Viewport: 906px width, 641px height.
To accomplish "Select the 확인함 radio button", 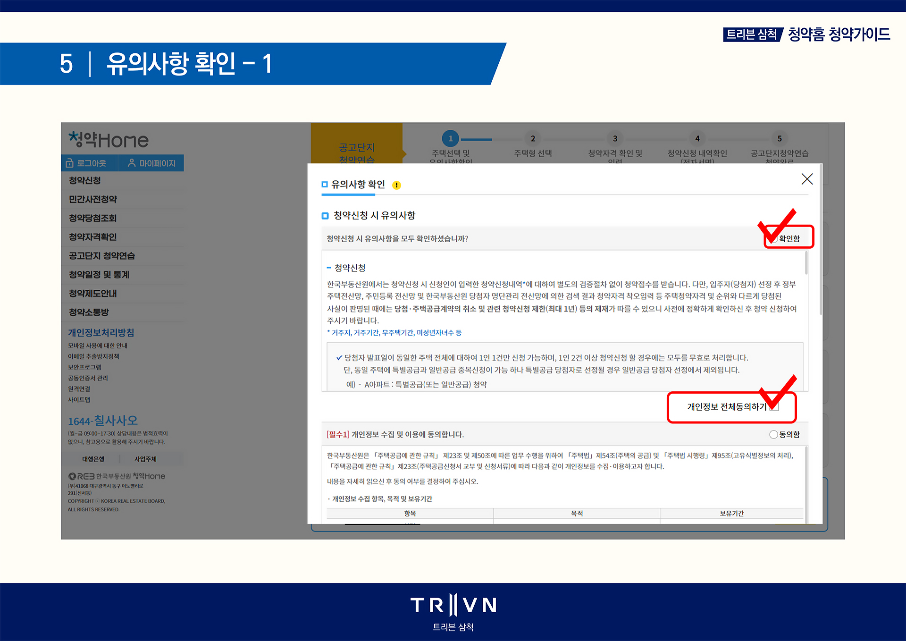I will coord(774,239).
